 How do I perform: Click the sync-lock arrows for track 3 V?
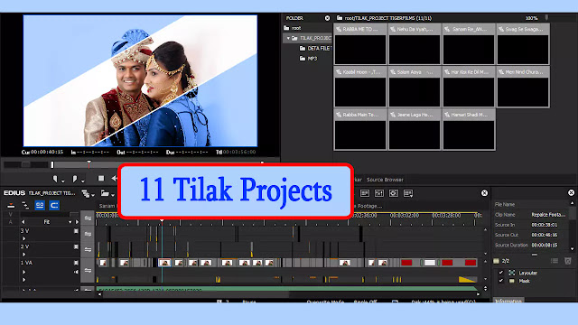click(x=88, y=234)
